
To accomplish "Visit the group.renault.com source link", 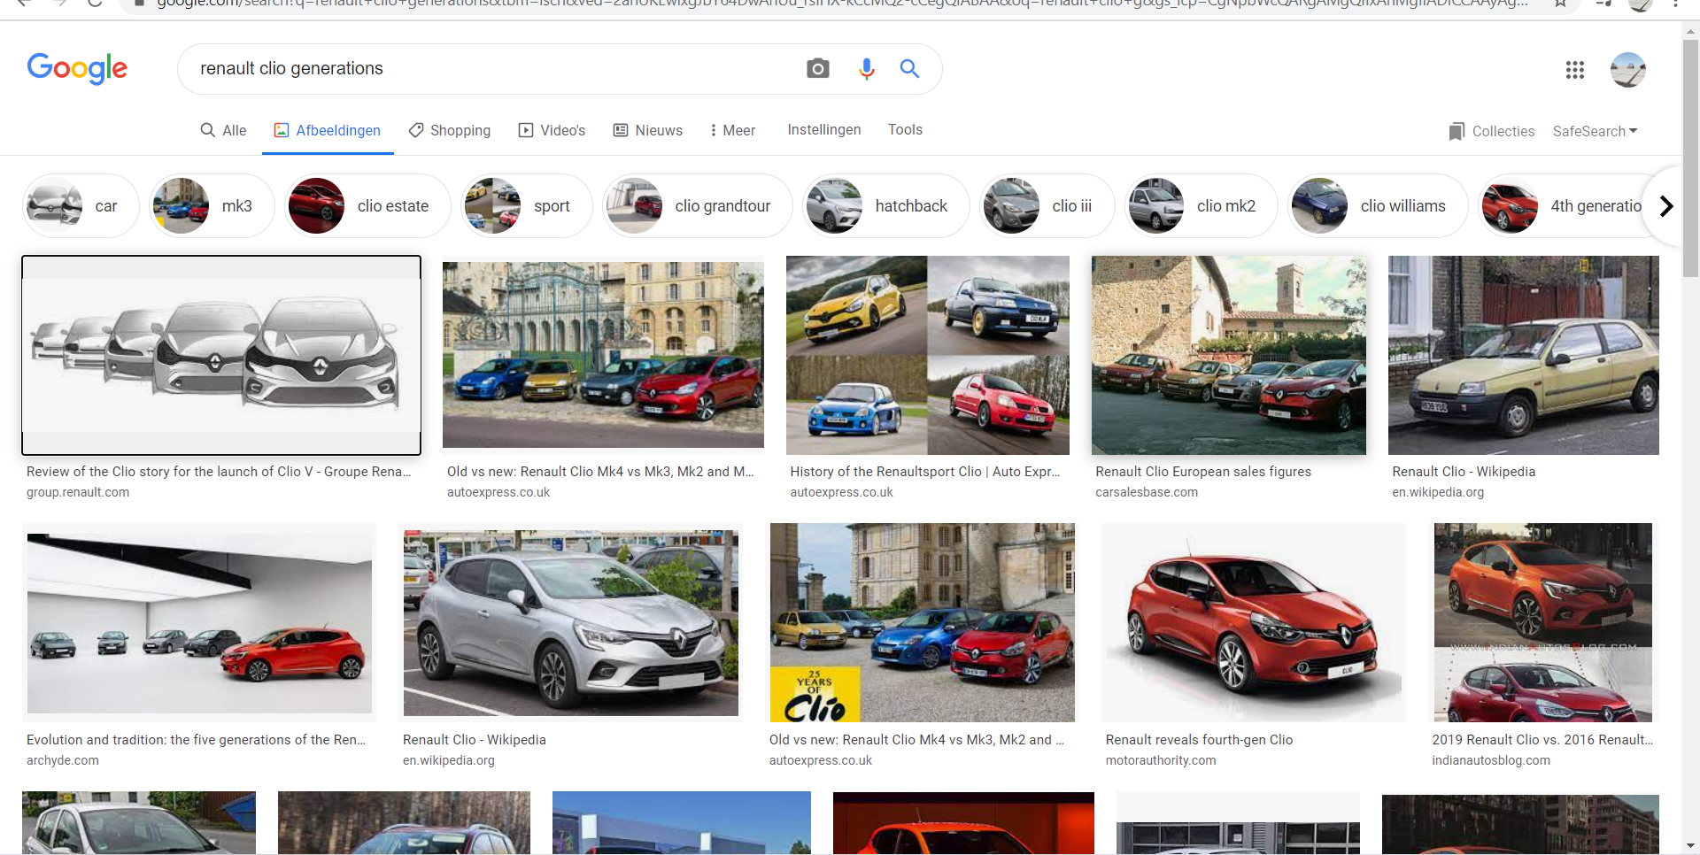I will tap(78, 492).
